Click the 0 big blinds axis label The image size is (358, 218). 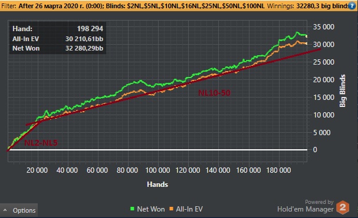[315, 150]
